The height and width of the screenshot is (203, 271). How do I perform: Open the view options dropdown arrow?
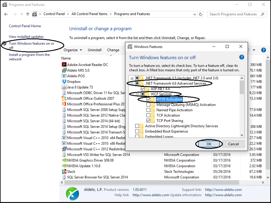point(254,50)
